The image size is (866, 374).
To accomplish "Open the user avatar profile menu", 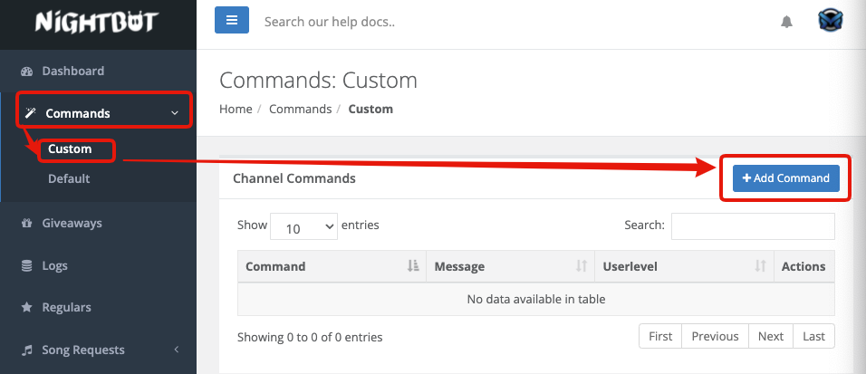I will coord(830,21).
